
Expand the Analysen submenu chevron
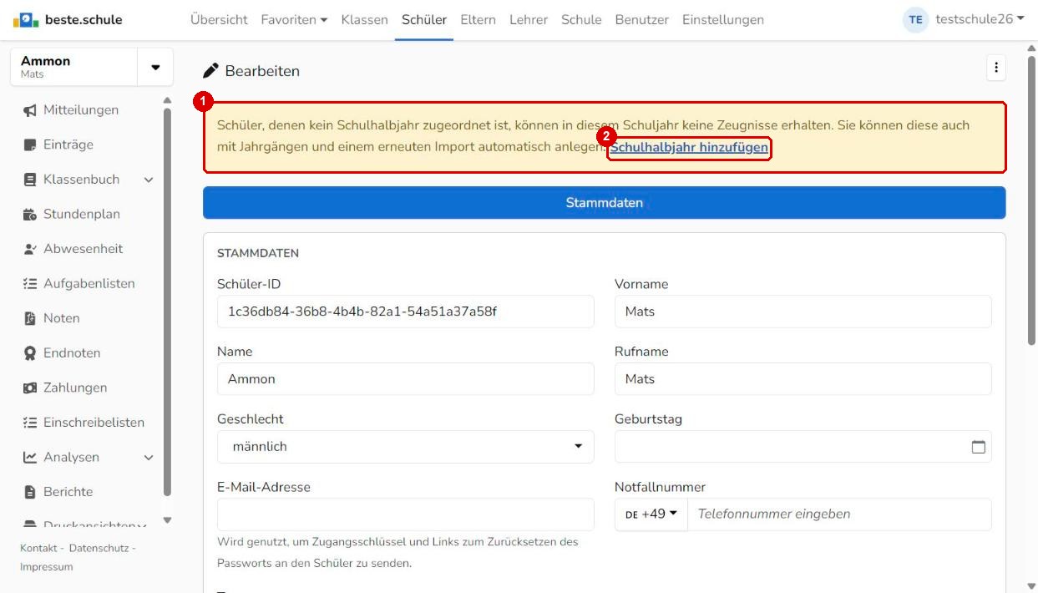(149, 458)
